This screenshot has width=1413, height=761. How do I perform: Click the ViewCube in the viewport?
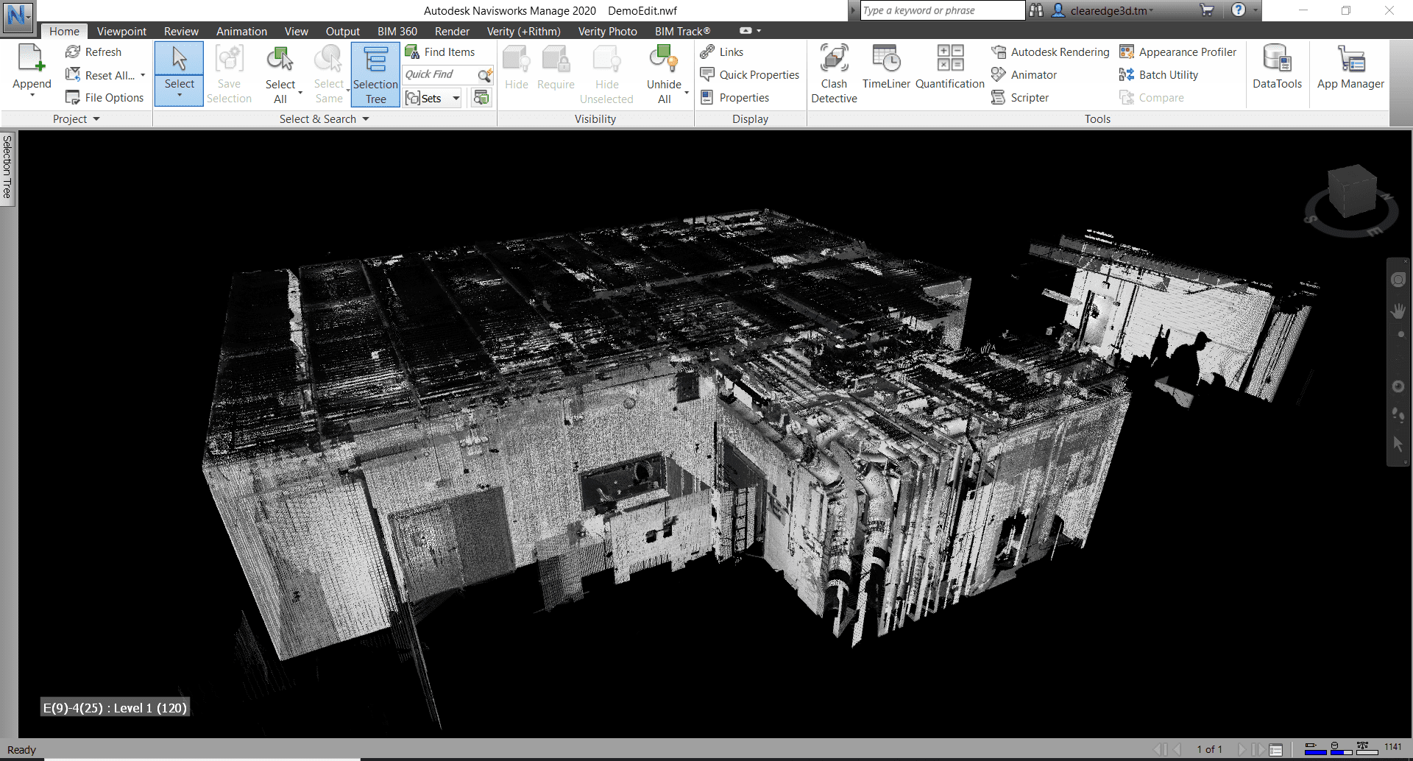pyautogui.click(x=1351, y=193)
